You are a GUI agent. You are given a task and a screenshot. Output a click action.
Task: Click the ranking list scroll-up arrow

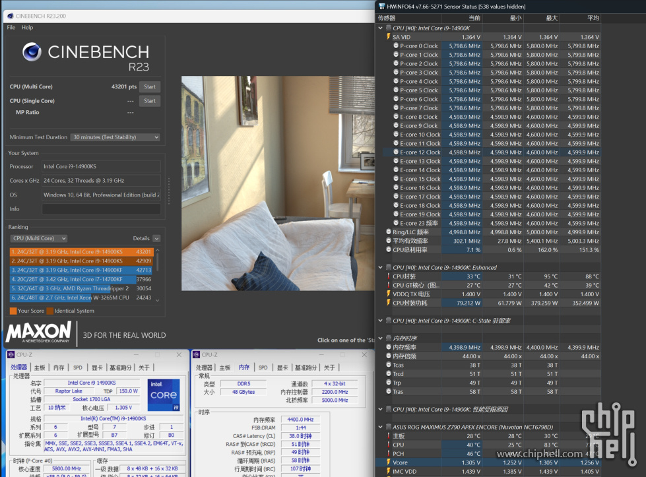[158, 251]
